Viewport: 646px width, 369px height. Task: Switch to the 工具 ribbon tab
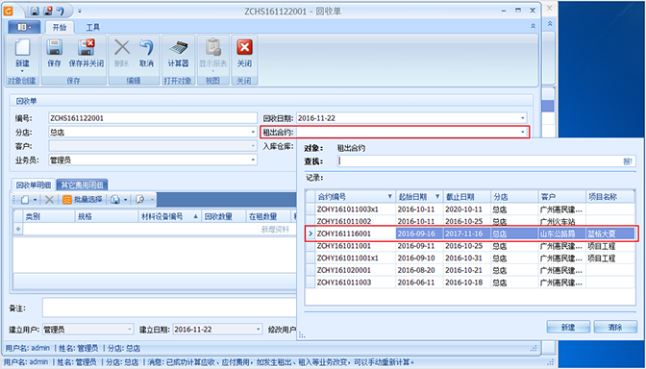click(92, 28)
